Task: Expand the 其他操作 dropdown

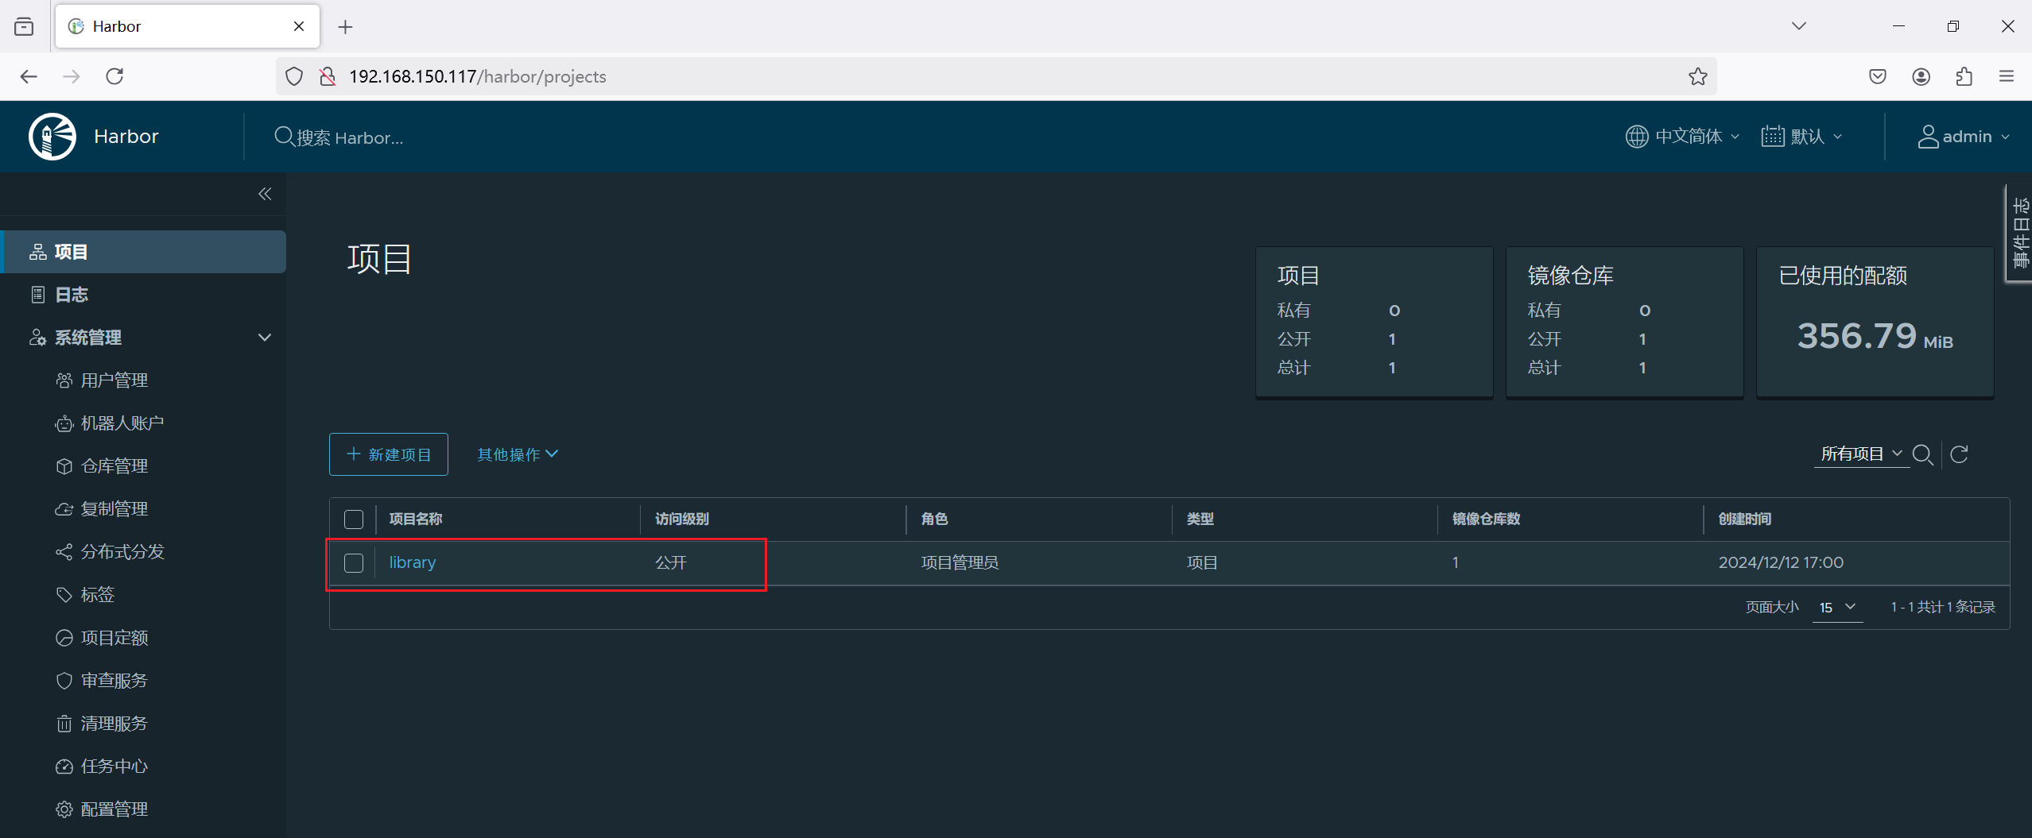Action: click(x=518, y=454)
